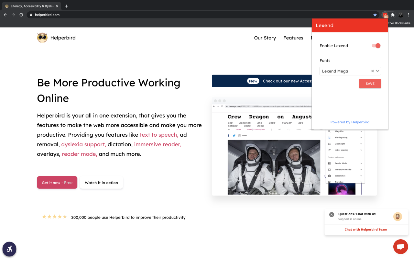
Task: Open Our Story in navigation
Action: 265,38
